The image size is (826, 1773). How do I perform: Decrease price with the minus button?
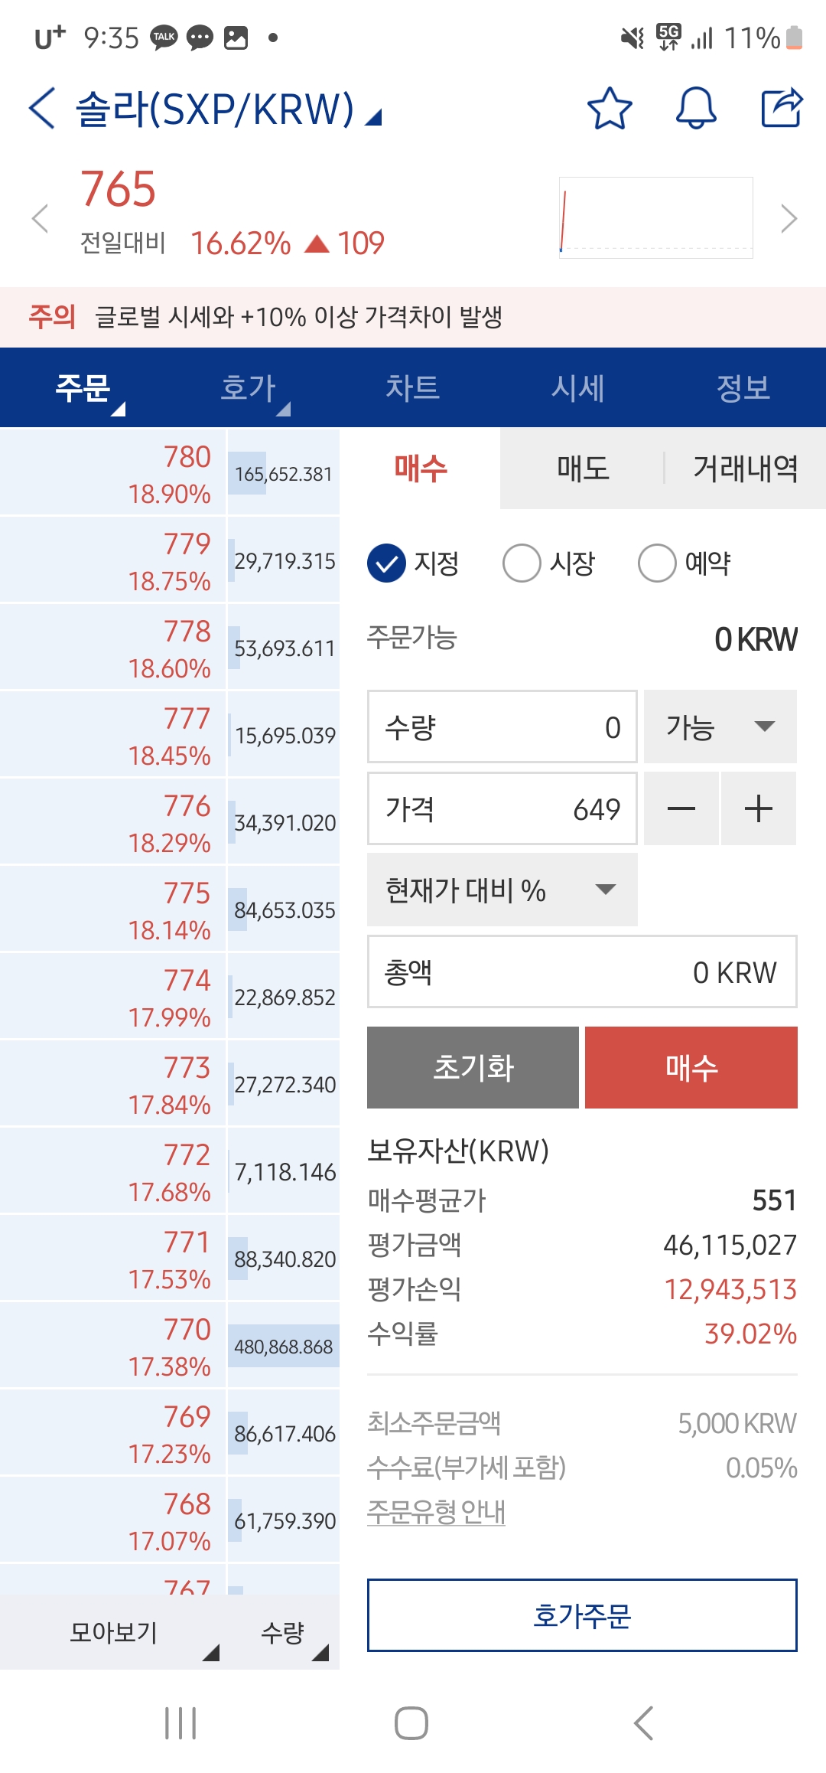[x=681, y=808]
